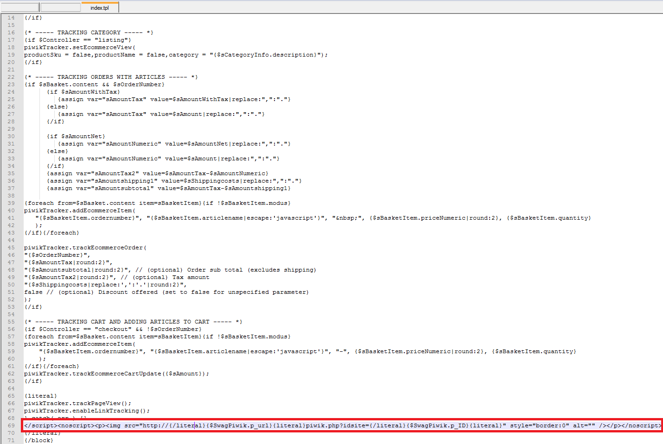
Task: Click the assign sAmountshipping1 line
Action: point(174,181)
